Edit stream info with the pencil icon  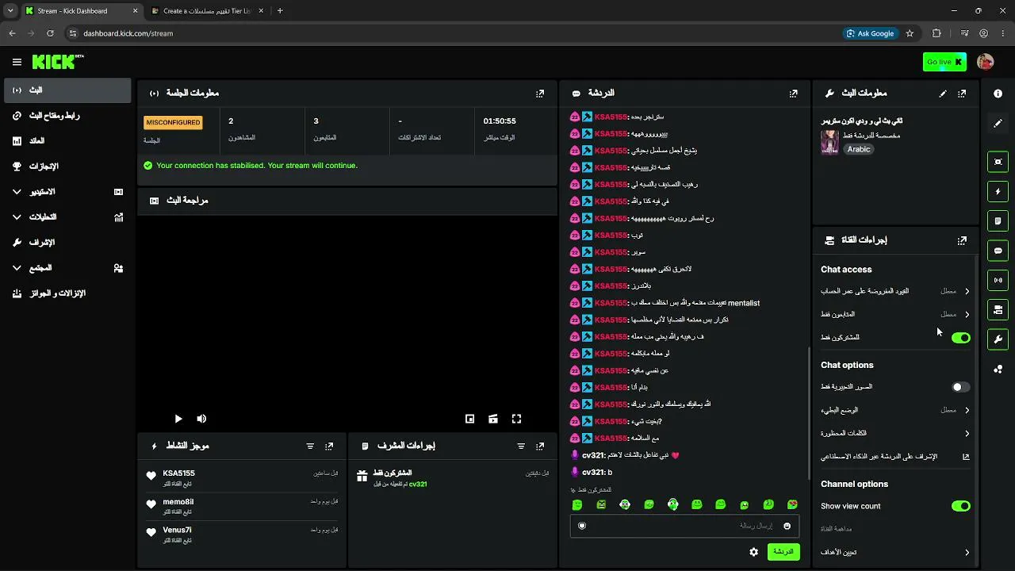point(943,94)
